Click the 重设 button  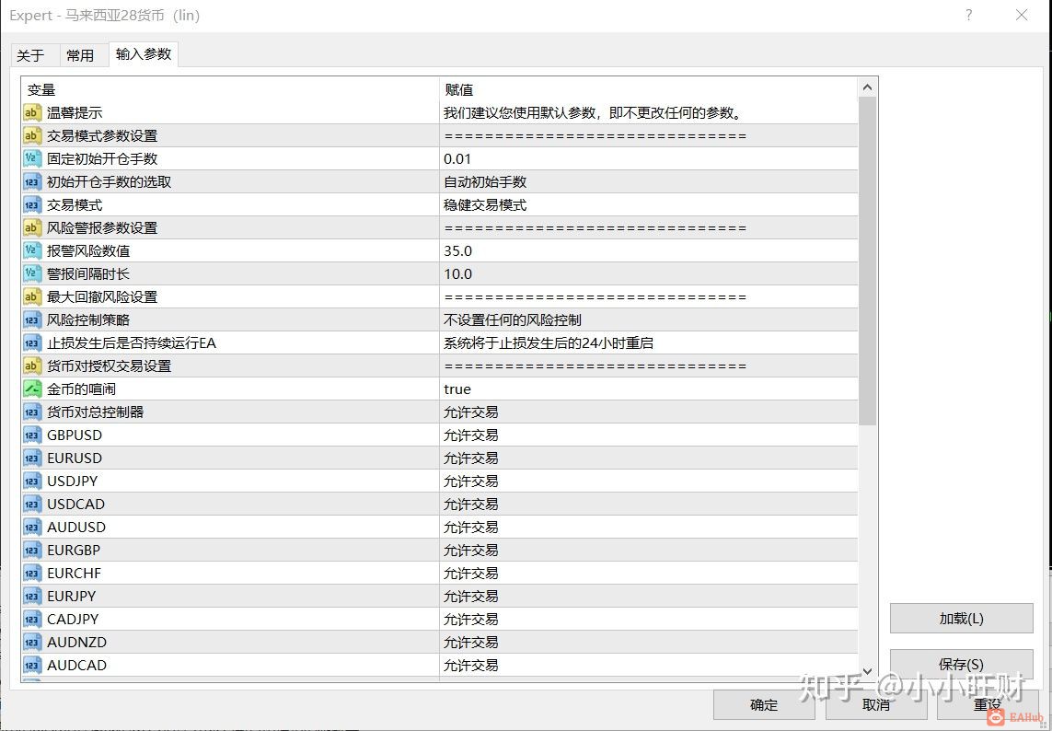988,704
